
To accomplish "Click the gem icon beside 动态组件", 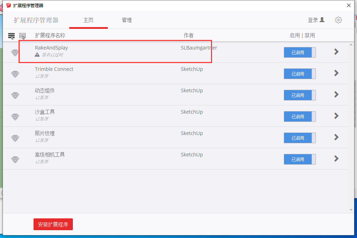I will 15,95.
